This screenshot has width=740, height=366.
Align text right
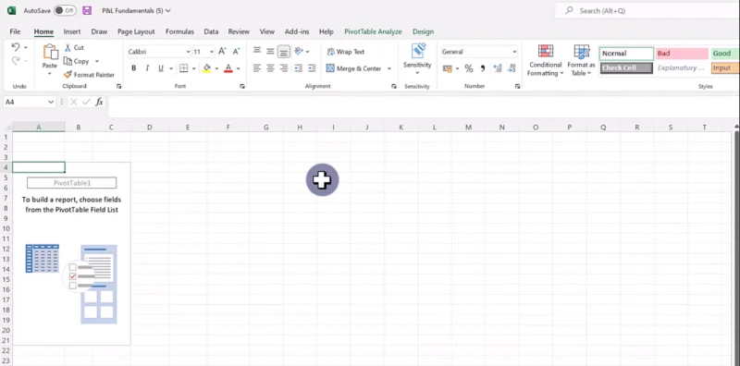coord(284,68)
